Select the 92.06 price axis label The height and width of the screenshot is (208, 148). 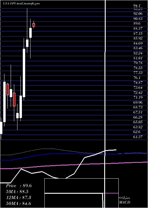click(x=138, y=14)
